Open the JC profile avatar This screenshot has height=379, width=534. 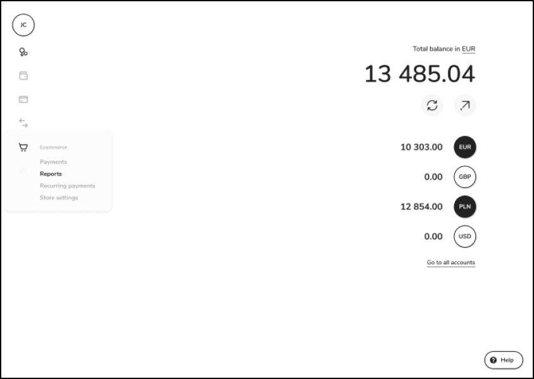point(23,25)
